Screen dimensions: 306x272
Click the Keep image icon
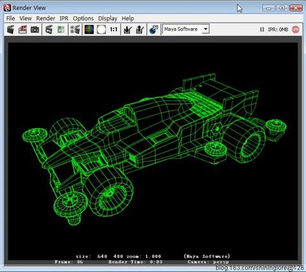pyautogui.click(x=127, y=29)
